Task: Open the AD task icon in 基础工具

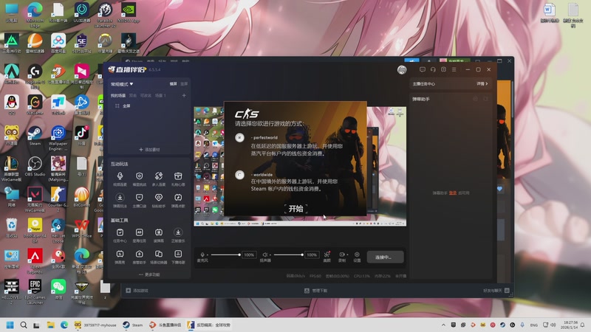Action: coord(139,232)
